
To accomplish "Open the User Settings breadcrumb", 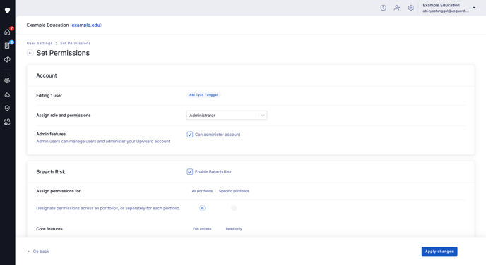I will tap(40, 43).
